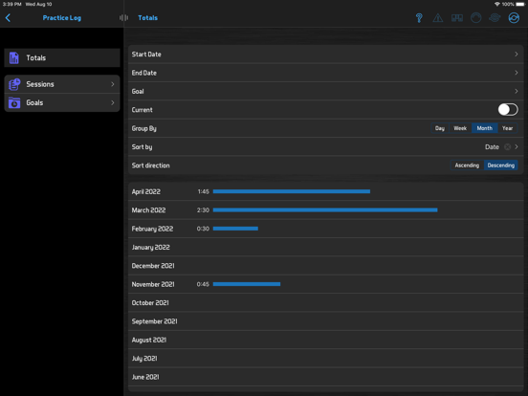Screen dimensions: 528x396
Task: Open the End Date picker row
Action: 325,73
